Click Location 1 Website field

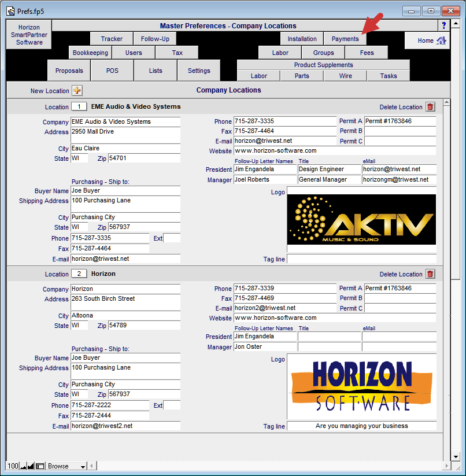coord(335,150)
